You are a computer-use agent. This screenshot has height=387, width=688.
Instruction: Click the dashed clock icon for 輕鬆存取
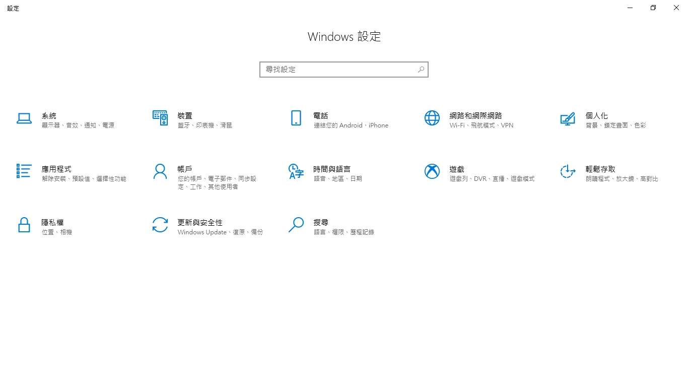[x=568, y=171]
